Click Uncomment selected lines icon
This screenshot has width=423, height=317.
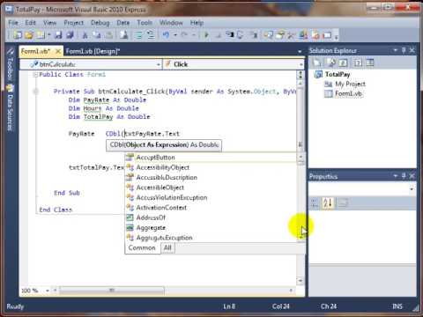point(151,35)
